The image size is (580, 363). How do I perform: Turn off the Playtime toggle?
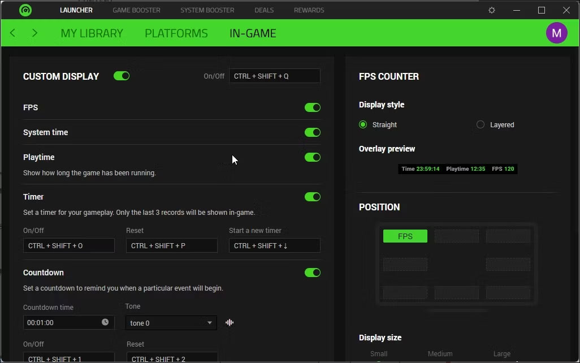312,157
